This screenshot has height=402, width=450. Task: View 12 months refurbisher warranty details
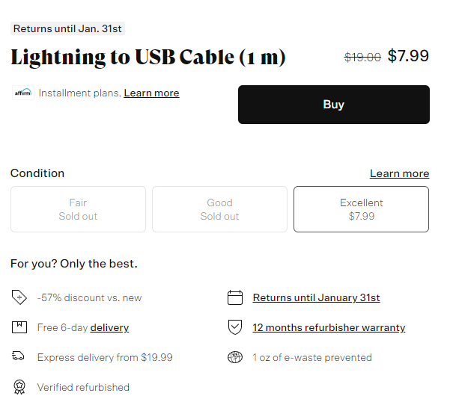coord(329,327)
